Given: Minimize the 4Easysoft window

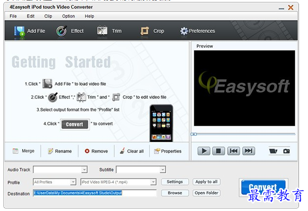Looking at the screenshot, I should 281,9.
